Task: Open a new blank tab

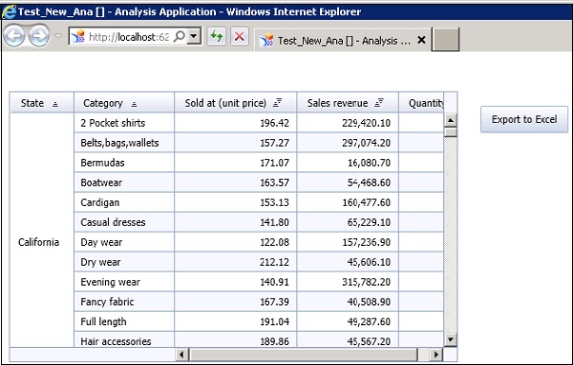Action: click(445, 39)
